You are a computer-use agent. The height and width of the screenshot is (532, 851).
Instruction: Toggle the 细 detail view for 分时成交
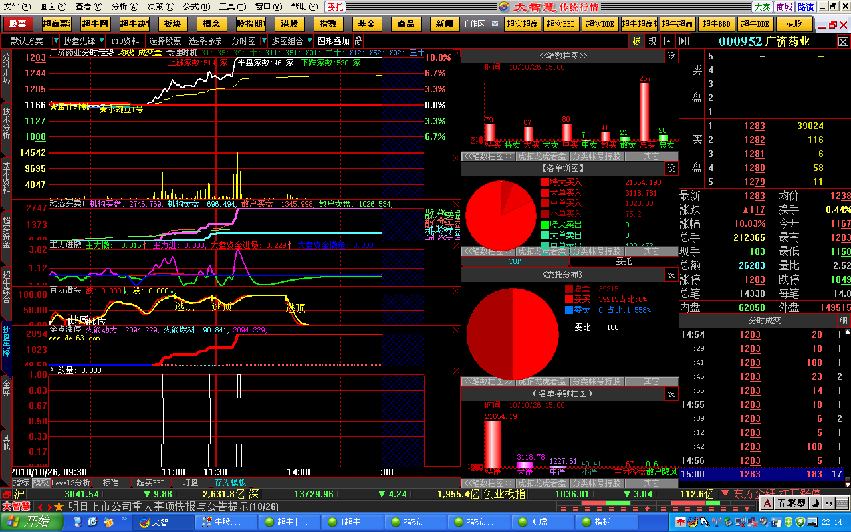pyautogui.click(x=843, y=321)
